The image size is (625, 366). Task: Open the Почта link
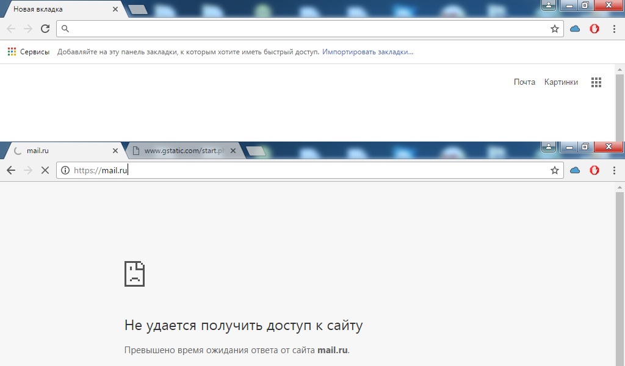524,82
